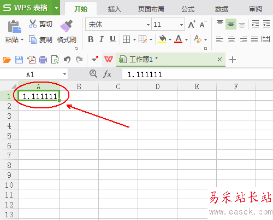The image size is (273, 220).
Task: Open 页面布局 ribbon tab
Action: 151,9
